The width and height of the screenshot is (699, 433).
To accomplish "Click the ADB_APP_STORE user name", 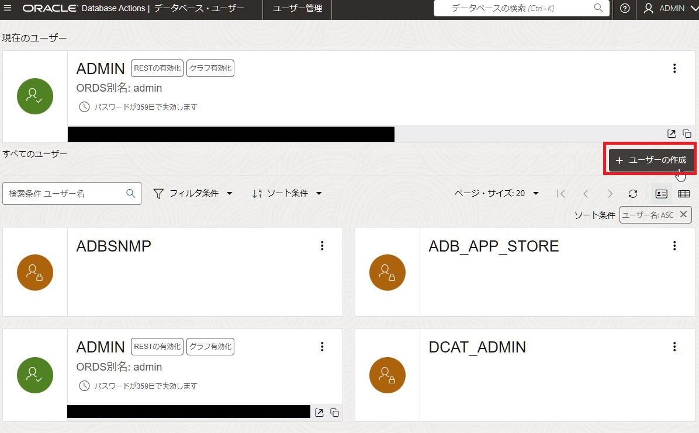I will click(x=493, y=246).
